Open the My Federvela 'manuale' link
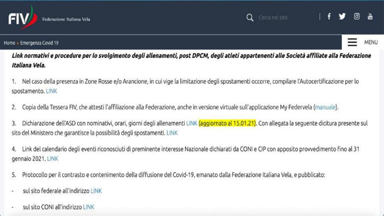This screenshot has height=216, width=384. [325, 107]
